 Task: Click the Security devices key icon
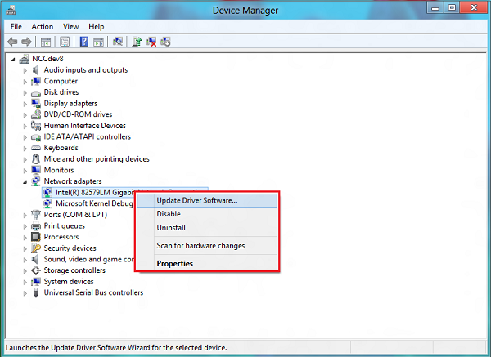point(36,248)
